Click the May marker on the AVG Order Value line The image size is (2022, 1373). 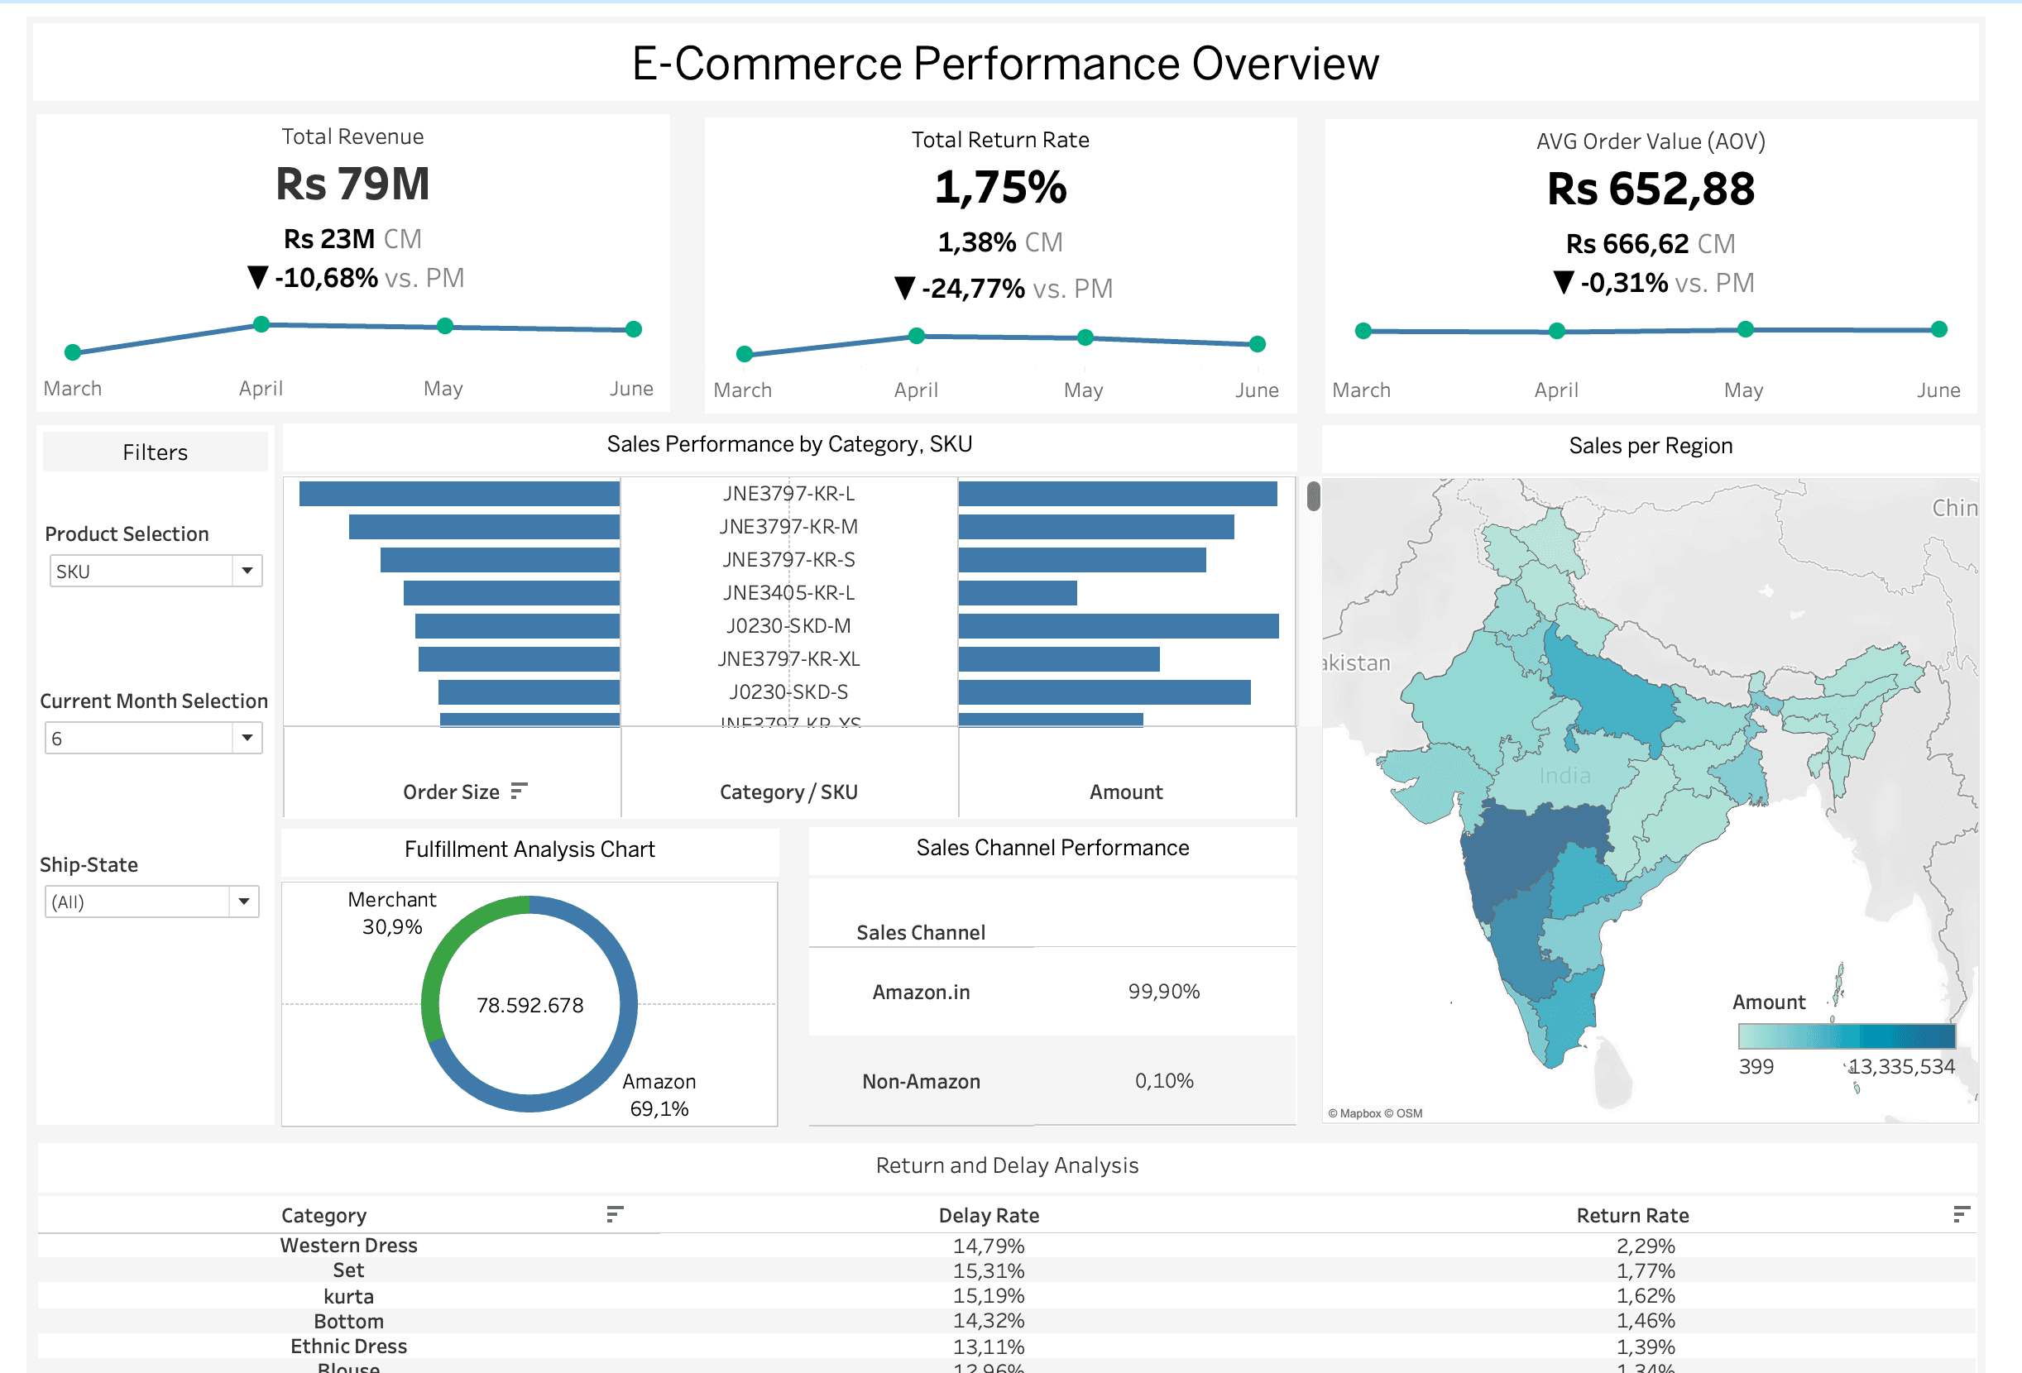1745,329
